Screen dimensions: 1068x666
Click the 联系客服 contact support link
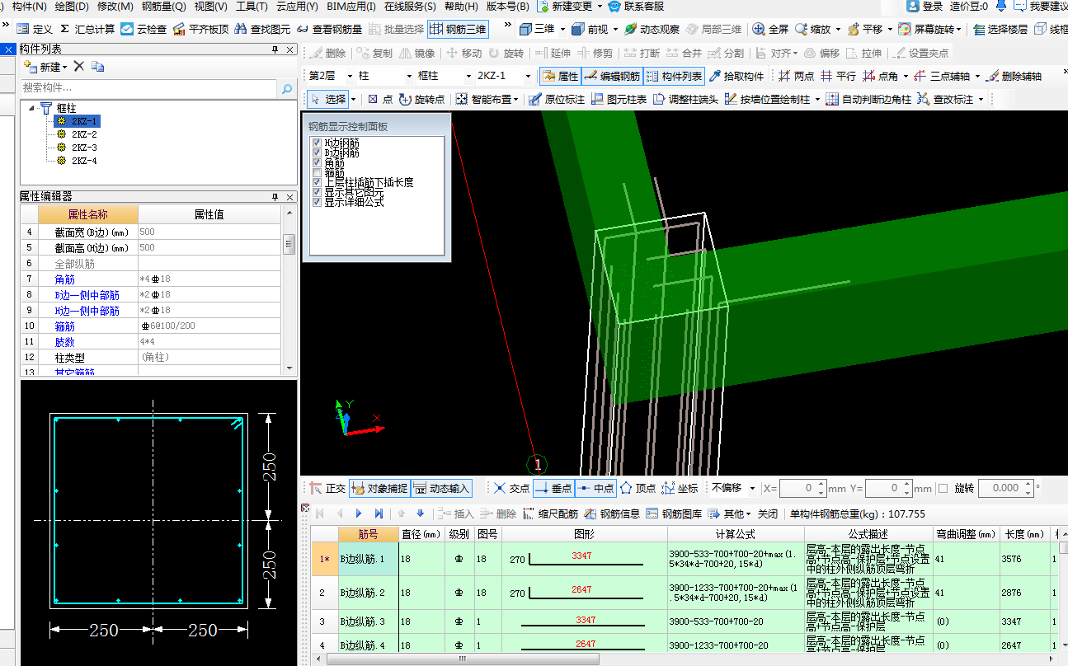tap(636, 6)
